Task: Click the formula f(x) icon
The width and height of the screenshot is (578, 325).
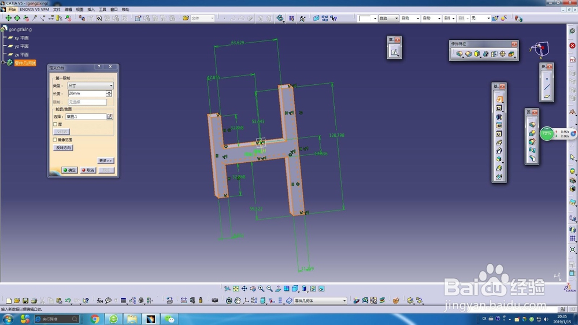Action: coord(100,301)
